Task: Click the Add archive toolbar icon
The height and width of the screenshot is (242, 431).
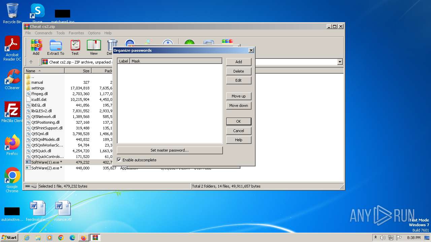Action: tap(36, 47)
